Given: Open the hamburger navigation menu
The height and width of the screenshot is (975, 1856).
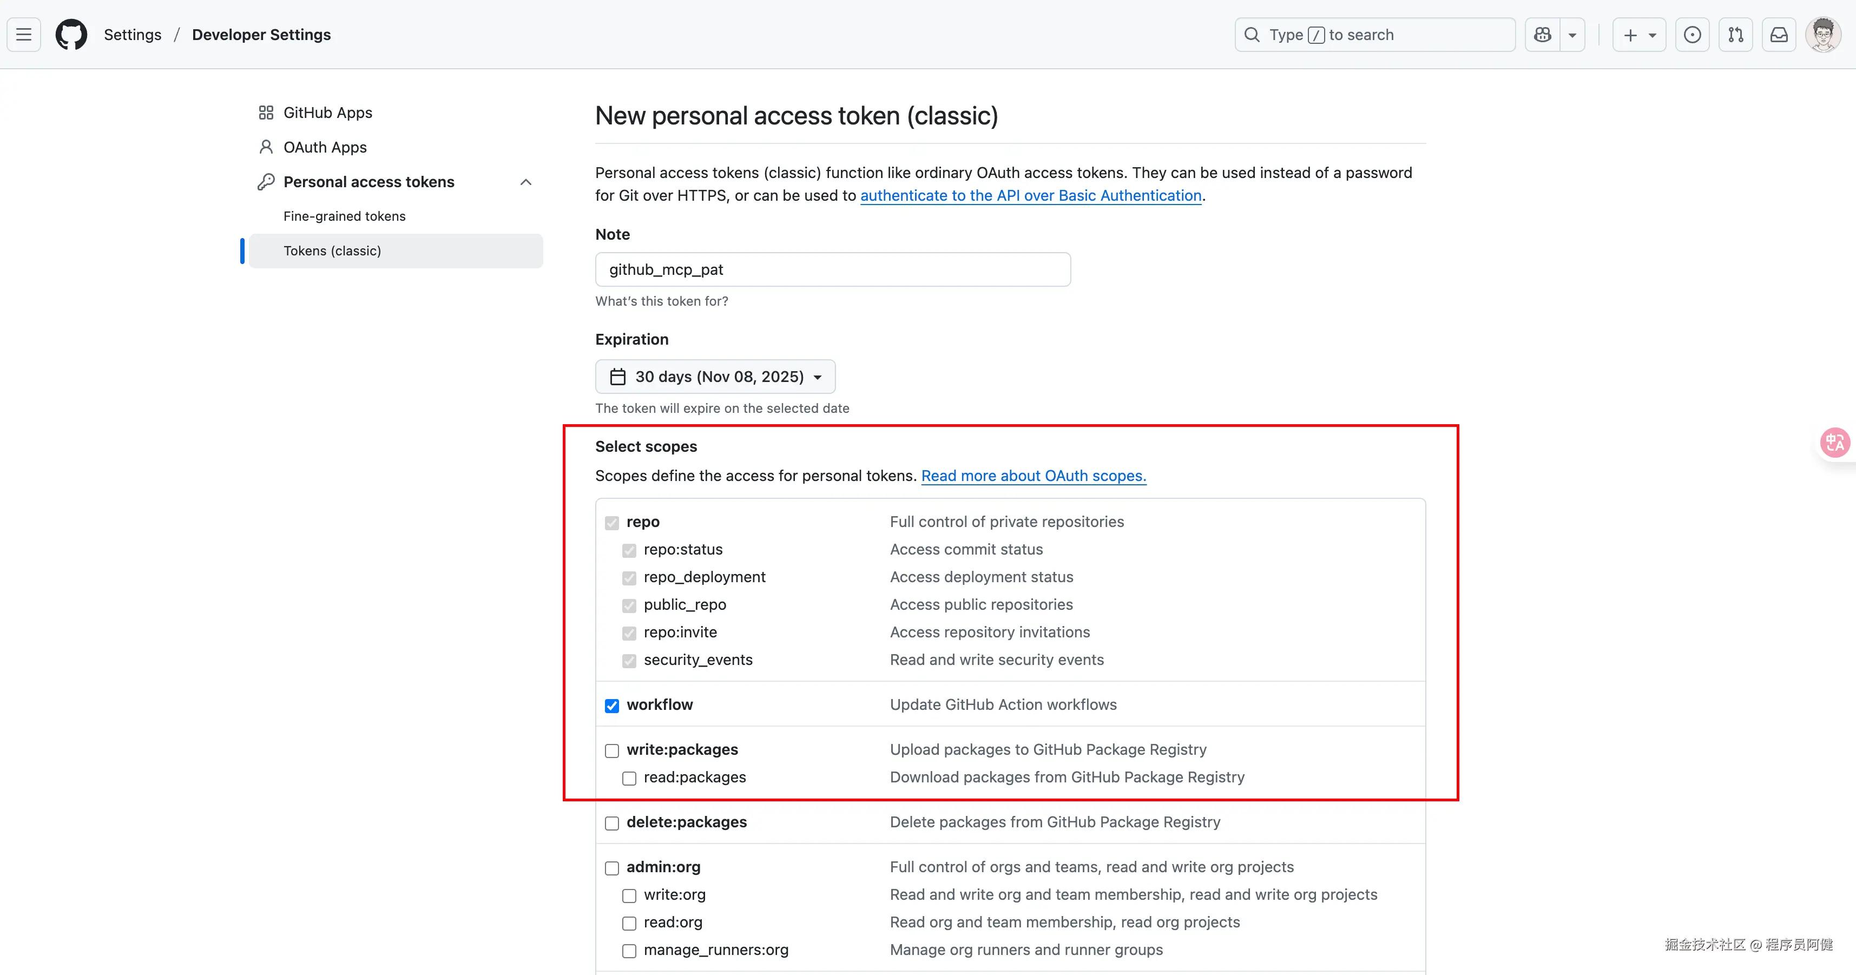Looking at the screenshot, I should 23,34.
